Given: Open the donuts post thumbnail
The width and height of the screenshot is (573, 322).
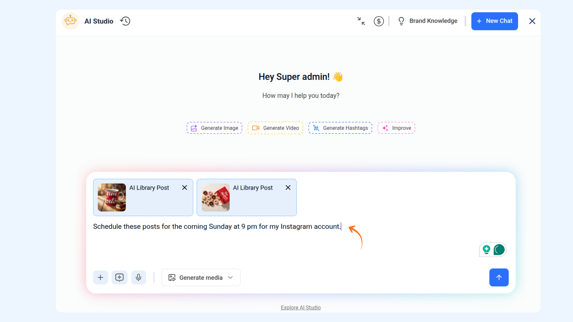Looking at the screenshot, I should pyautogui.click(x=215, y=197).
